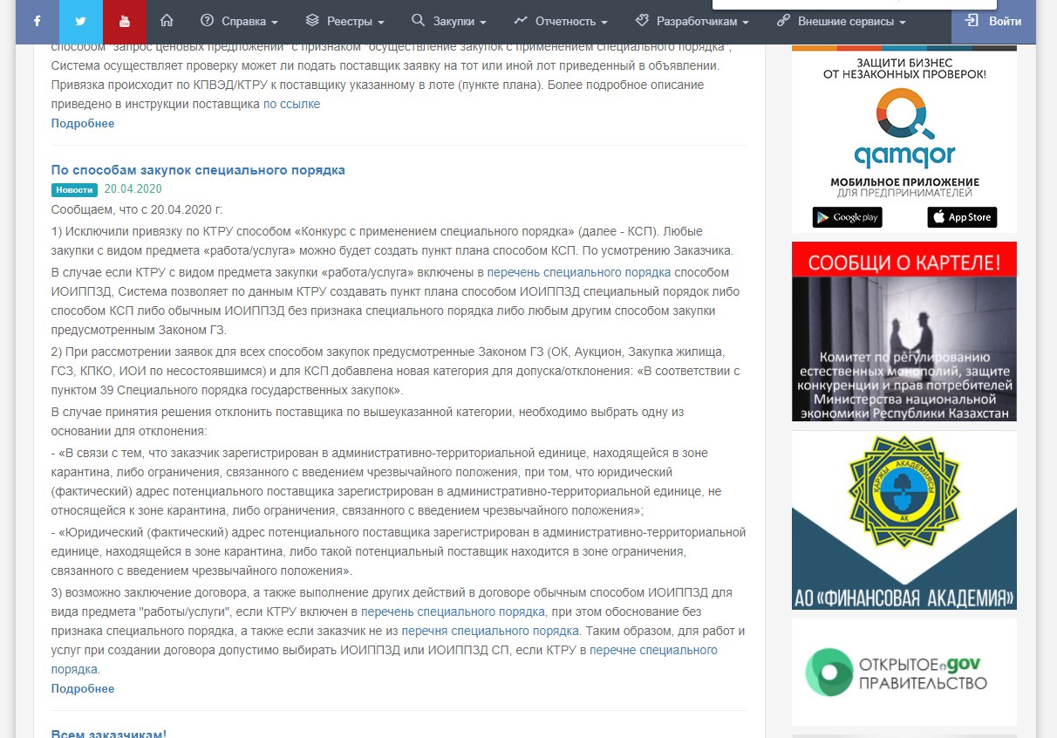Click the 'Сообщи о картеле' banner

[x=904, y=331]
